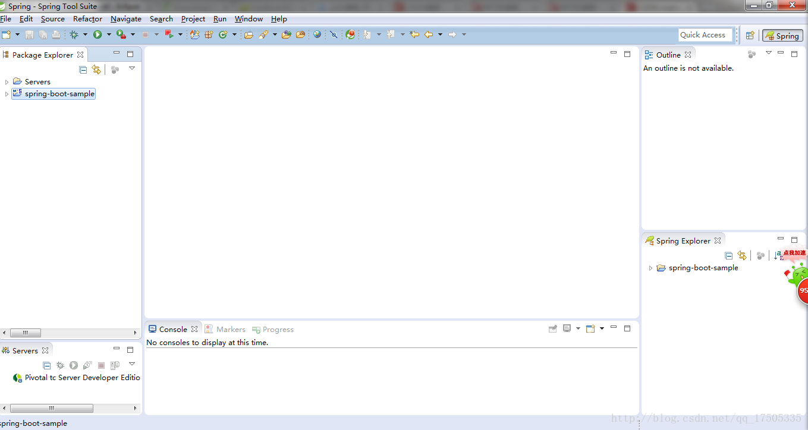Open the Debug dropdown arrow in toolbar
Screen dimensions: 808x430
(x=85, y=34)
